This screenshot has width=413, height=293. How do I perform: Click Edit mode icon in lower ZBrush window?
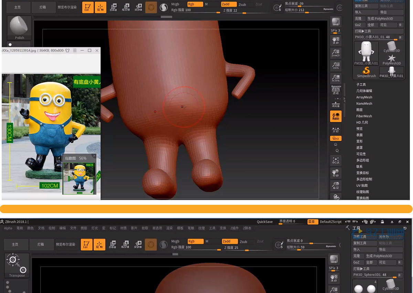point(86,244)
